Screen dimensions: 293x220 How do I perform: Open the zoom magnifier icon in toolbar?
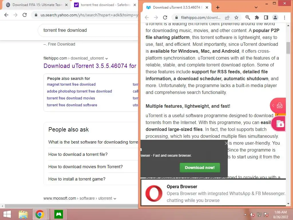coord(248,17)
